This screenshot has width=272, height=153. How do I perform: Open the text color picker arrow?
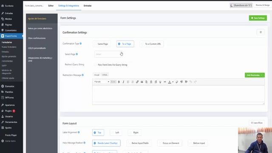(173, 82)
